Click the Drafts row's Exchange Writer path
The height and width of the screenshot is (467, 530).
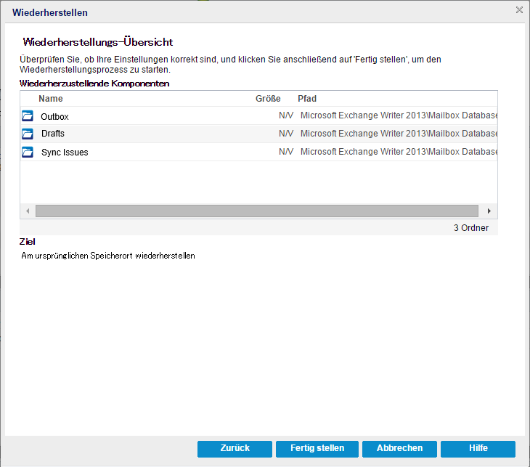tap(399, 134)
